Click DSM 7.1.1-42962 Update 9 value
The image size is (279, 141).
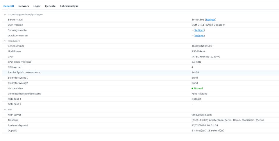(x=208, y=25)
